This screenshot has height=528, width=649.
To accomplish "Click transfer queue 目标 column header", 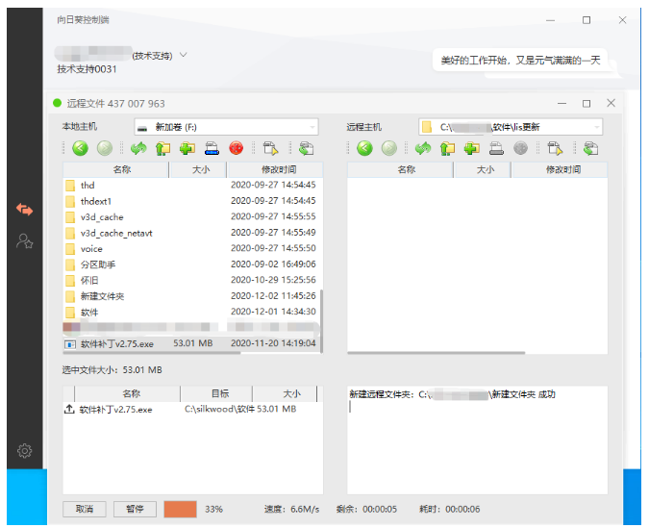I will pos(216,393).
